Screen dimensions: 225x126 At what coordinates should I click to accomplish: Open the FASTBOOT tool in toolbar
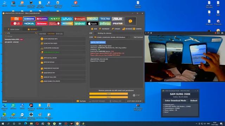pos(104,29)
